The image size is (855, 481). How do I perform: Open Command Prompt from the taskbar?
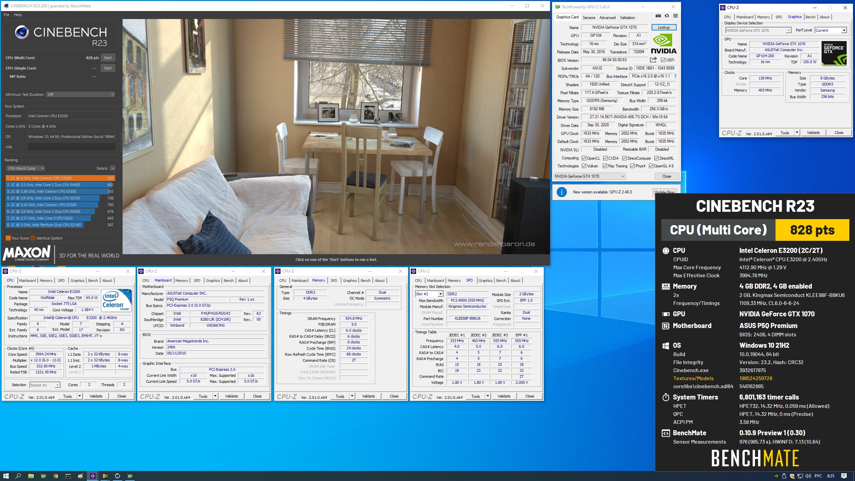pos(68,476)
